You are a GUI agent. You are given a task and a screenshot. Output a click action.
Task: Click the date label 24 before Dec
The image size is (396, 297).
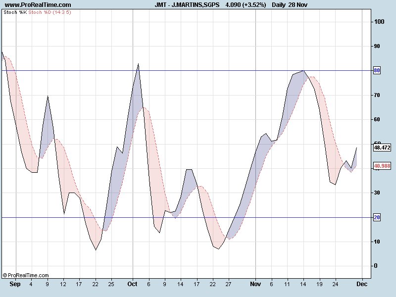tap(335, 284)
